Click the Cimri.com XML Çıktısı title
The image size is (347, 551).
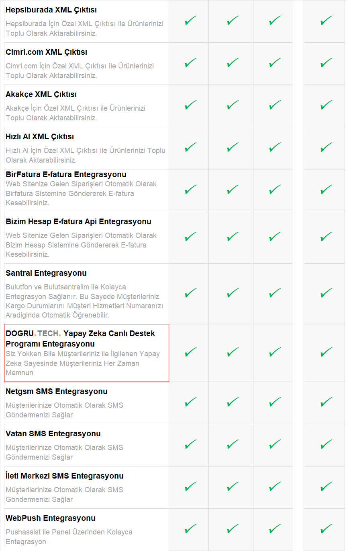point(46,52)
